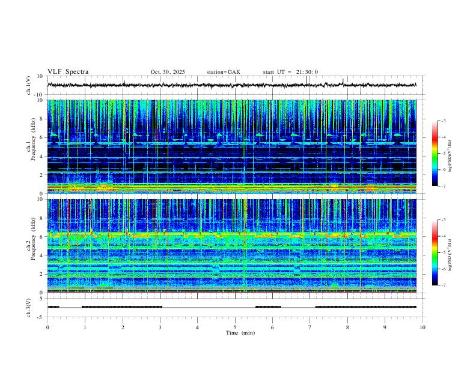
Task: Click time axis tick label '3'
Action: (160, 327)
